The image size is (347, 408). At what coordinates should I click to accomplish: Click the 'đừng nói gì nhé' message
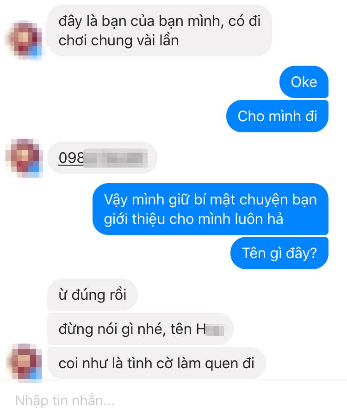coord(140,329)
